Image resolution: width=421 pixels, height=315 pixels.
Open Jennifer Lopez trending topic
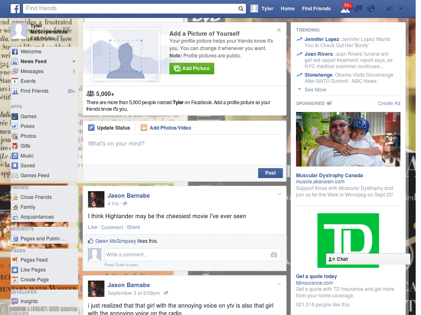click(322, 39)
